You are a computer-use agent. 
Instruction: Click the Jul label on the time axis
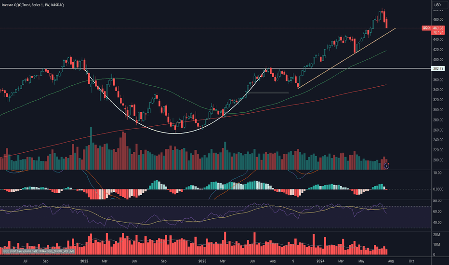pos(25,261)
